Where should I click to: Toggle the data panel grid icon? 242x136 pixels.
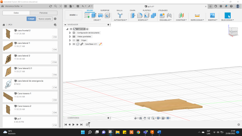(x=66, y=6)
